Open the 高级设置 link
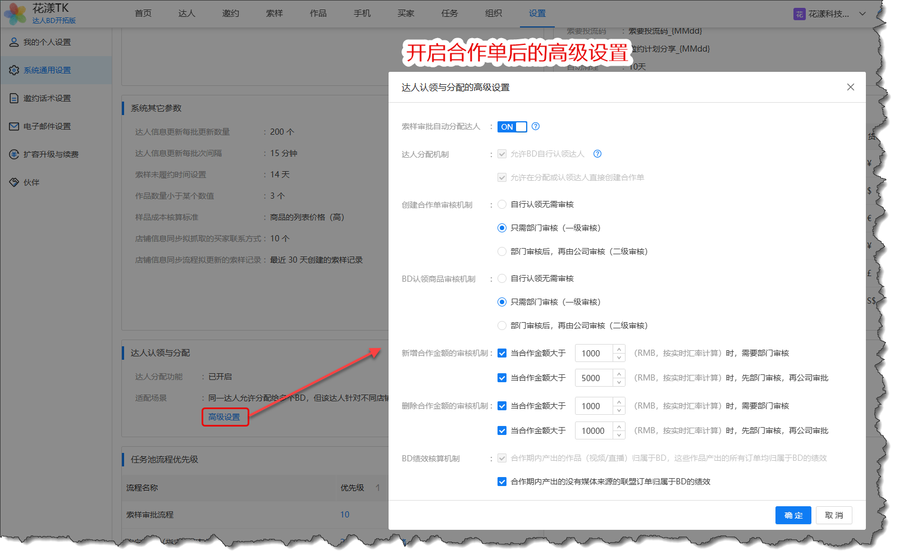The height and width of the screenshot is (559, 899). pyautogui.click(x=224, y=417)
